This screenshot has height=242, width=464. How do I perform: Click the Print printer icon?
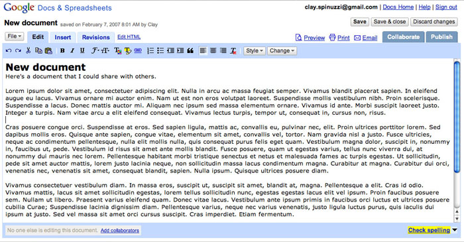(333, 38)
